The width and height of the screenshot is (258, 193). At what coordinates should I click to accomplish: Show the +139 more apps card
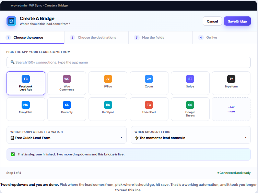(231, 109)
